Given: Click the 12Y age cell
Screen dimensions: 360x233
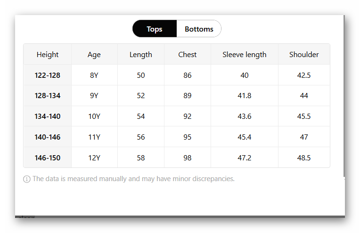Looking at the screenshot, I should click(x=94, y=158).
